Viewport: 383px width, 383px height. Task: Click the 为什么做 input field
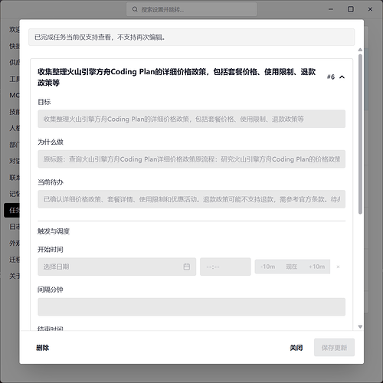coord(191,159)
